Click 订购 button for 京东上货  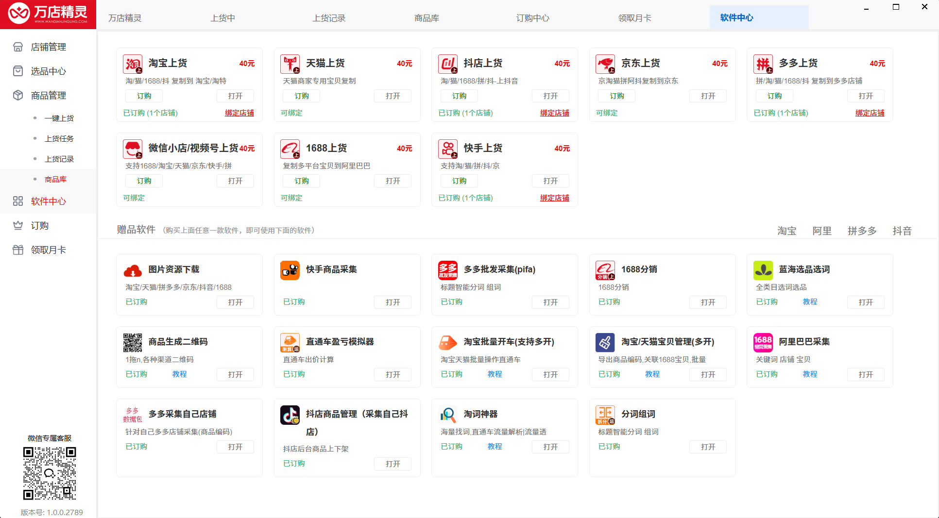pos(617,96)
